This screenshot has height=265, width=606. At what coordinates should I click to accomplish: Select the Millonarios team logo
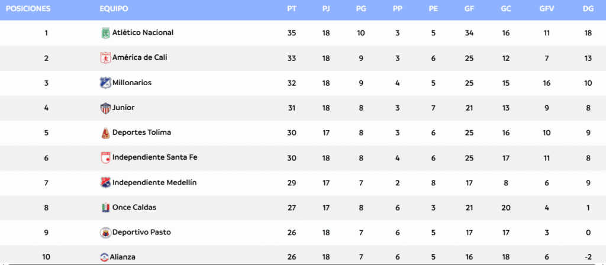tap(105, 83)
